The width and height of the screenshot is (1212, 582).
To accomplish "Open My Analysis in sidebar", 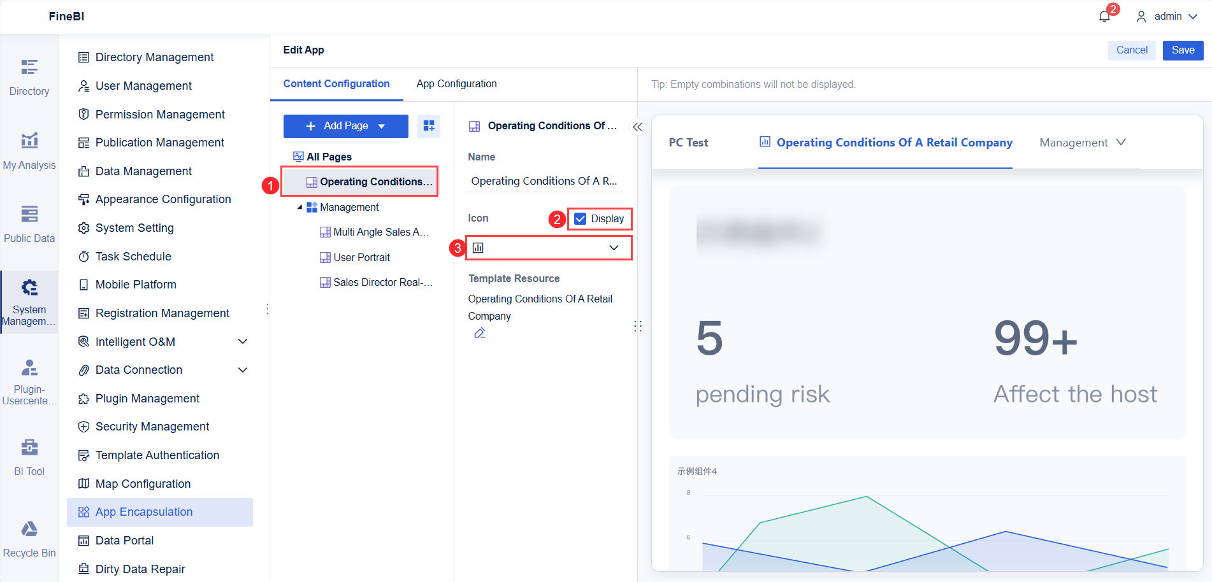I will click(x=29, y=152).
